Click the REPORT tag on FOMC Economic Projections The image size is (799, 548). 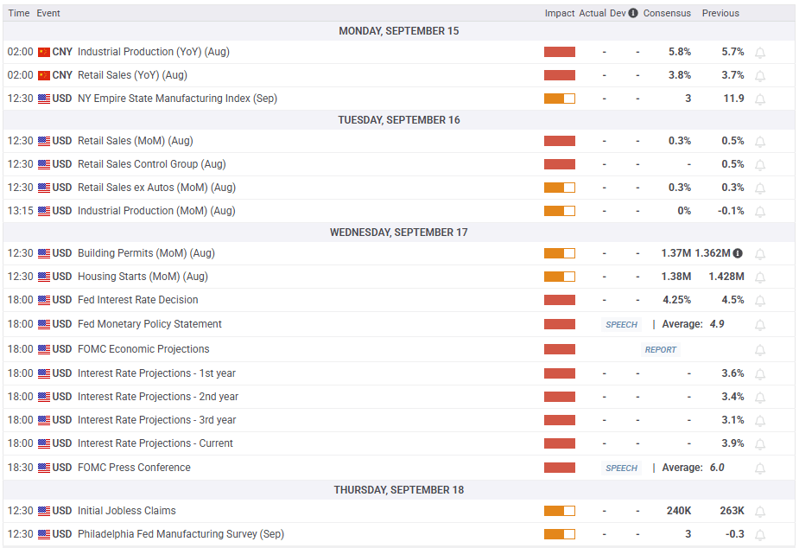click(x=661, y=350)
